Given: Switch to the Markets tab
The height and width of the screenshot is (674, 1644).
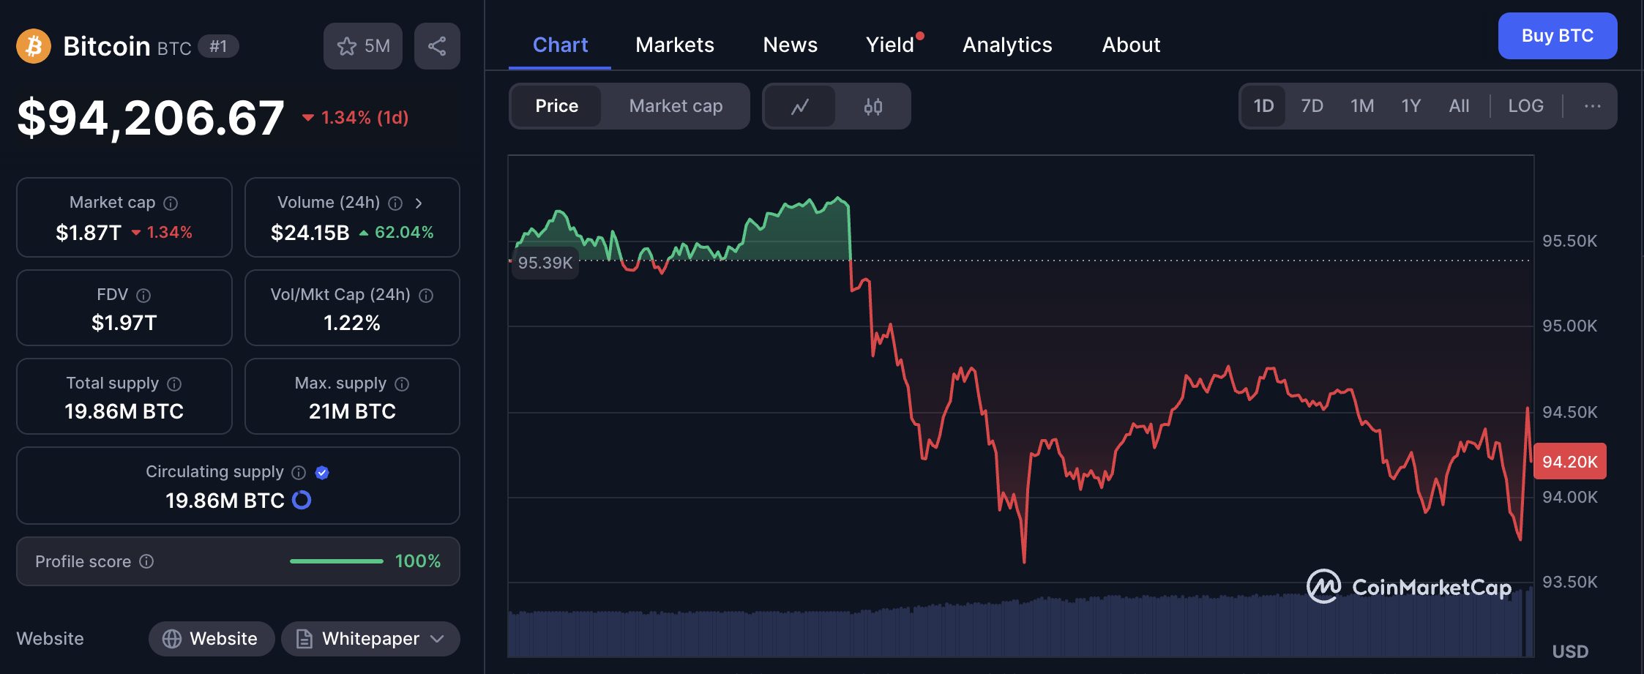Looking at the screenshot, I should (x=674, y=45).
